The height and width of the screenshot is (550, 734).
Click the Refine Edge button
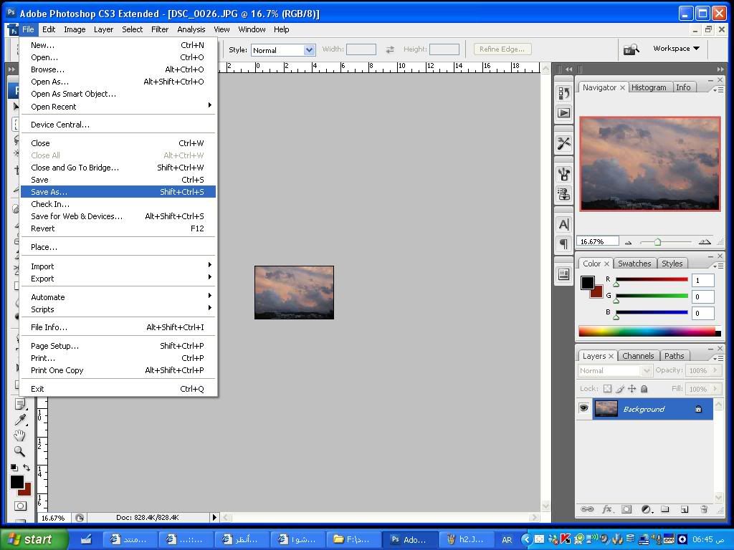pyautogui.click(x=502, y=49)
